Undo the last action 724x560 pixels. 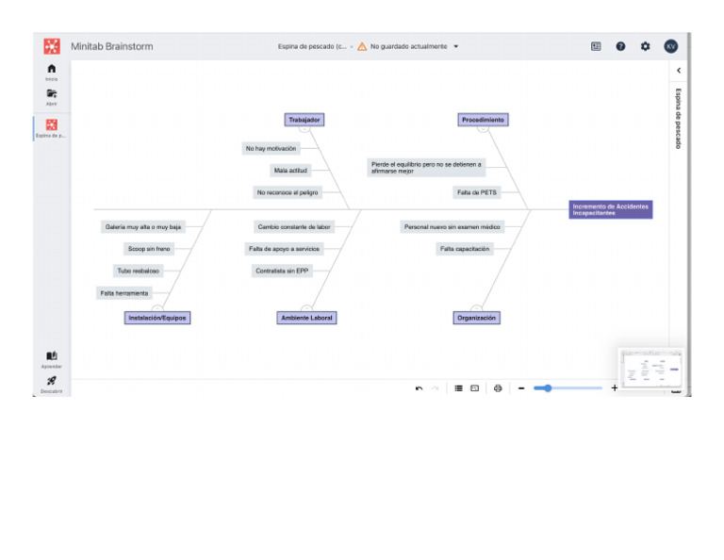click(x=419, y=388)
